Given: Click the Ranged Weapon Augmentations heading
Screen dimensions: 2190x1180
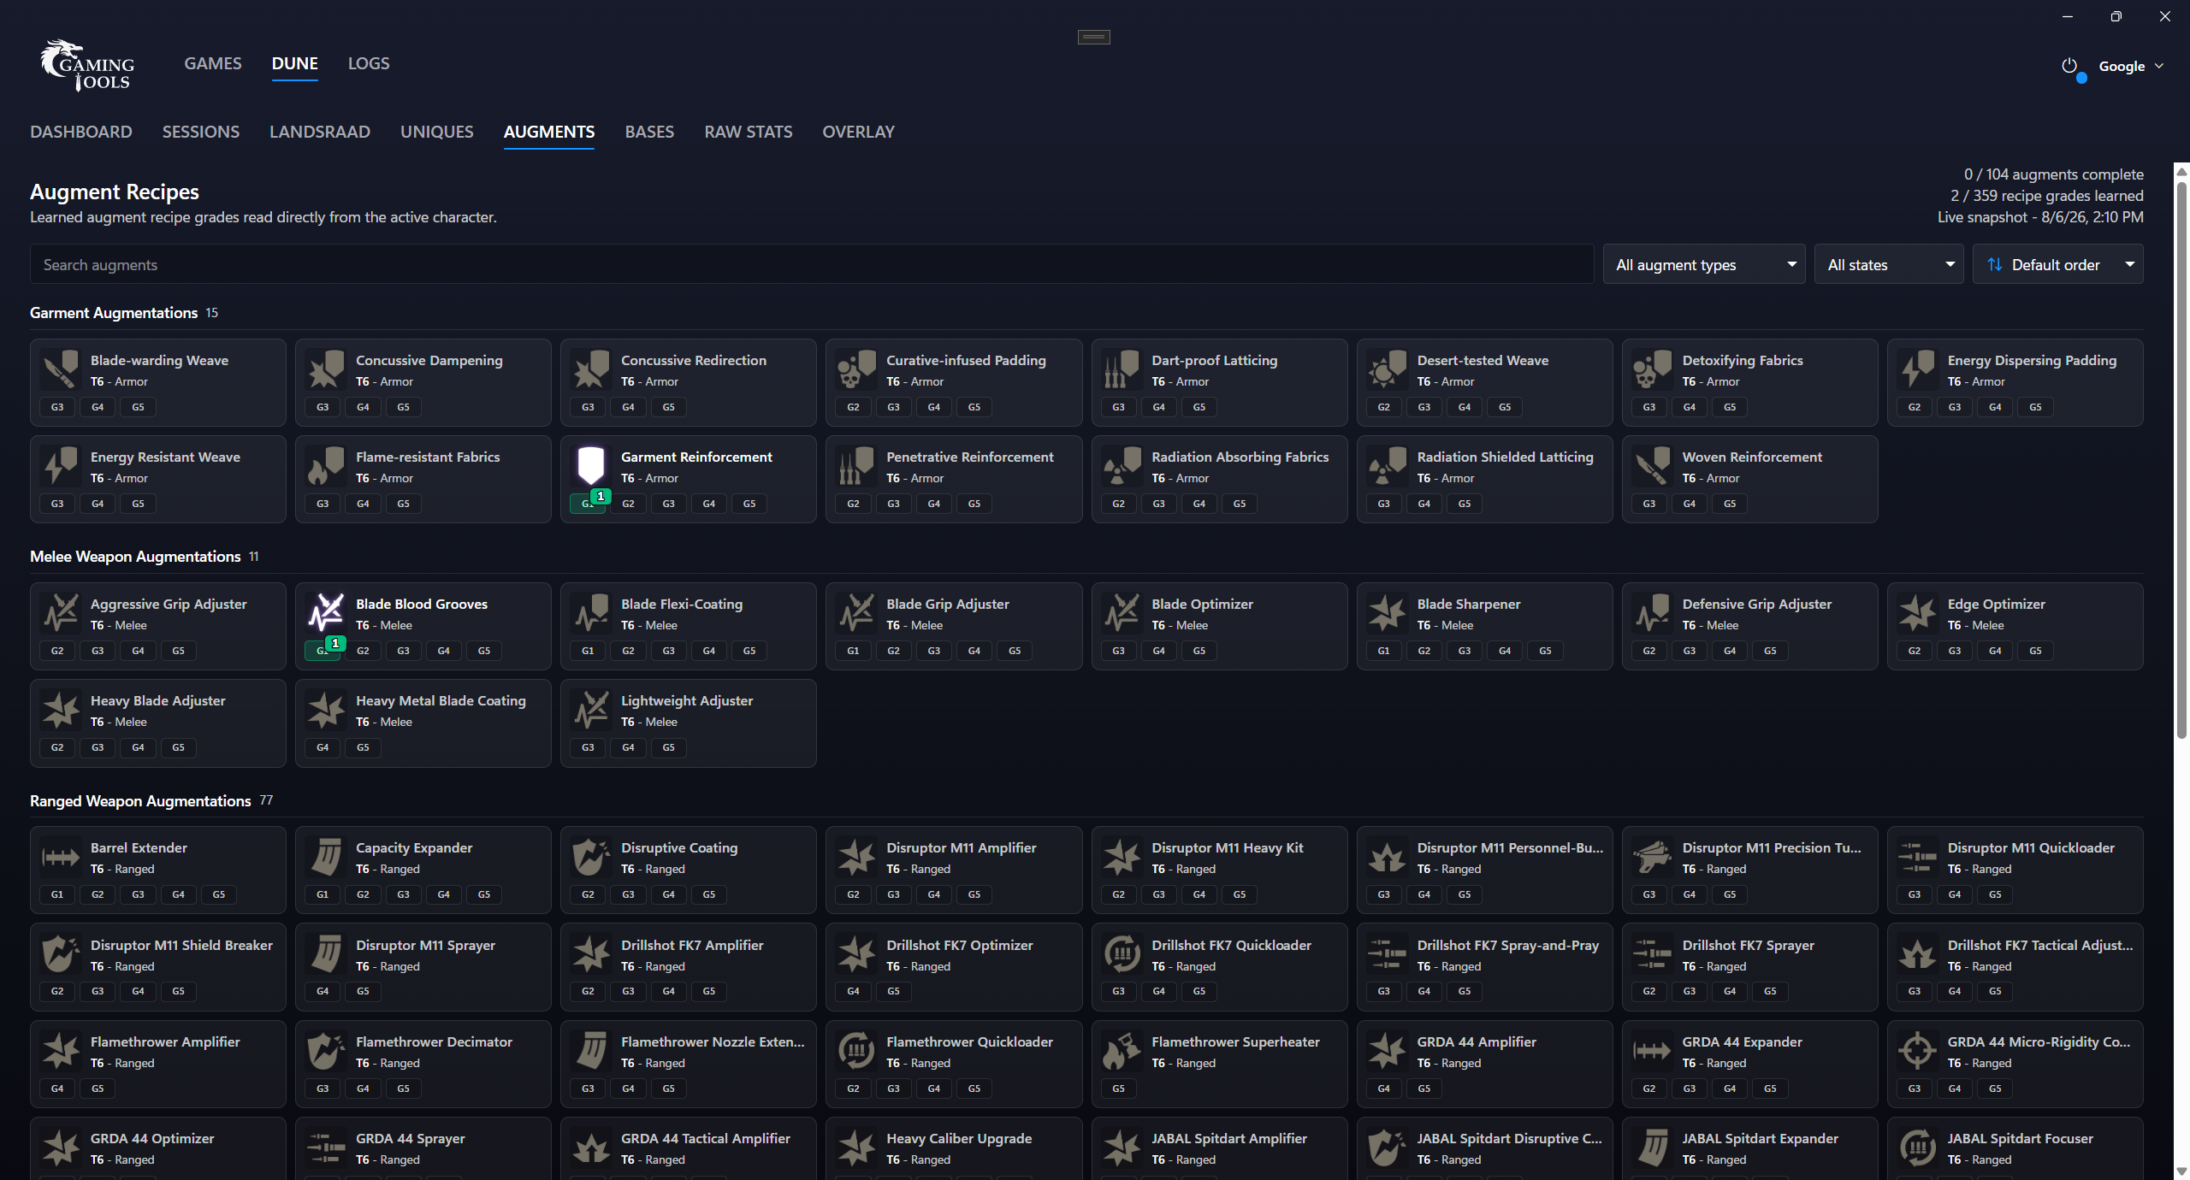Looking at the screenshot, I should pos(140,800).
